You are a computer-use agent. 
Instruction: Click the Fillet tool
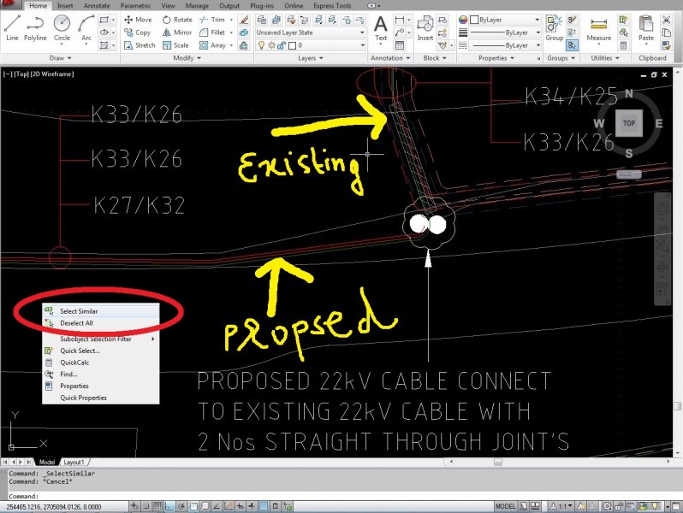pyautogui.click(x=212, y=32)
